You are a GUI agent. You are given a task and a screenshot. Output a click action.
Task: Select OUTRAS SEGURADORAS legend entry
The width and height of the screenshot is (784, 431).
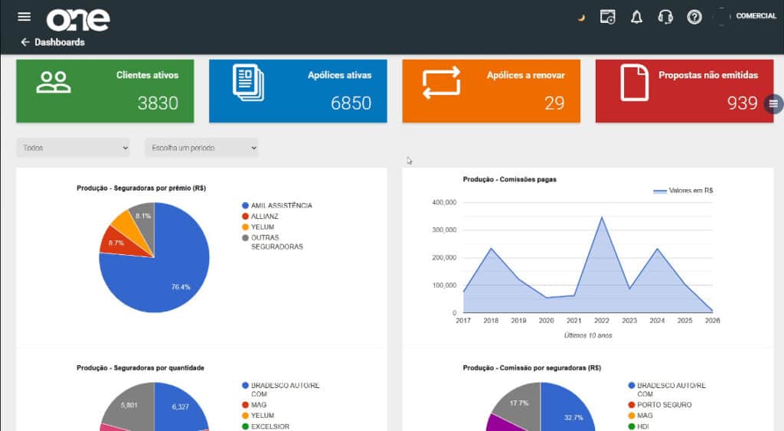273,242
